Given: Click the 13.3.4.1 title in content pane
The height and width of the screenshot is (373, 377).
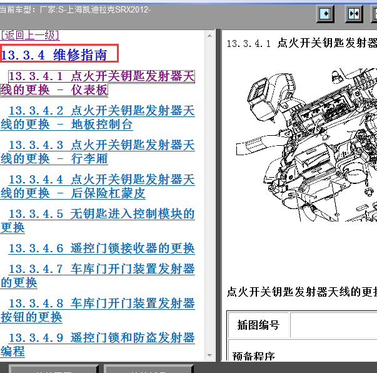Looking at the screenshot, I should (x=302, y=44).
